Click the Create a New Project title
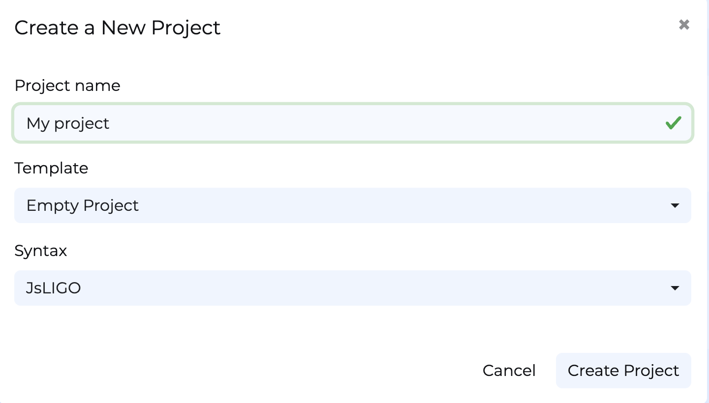Screen dimensions: 709x403 coord(117,28)
